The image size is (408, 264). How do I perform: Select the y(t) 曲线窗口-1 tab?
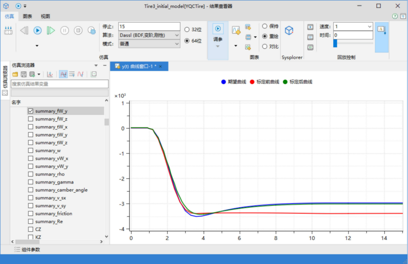(x=139, y=66)
